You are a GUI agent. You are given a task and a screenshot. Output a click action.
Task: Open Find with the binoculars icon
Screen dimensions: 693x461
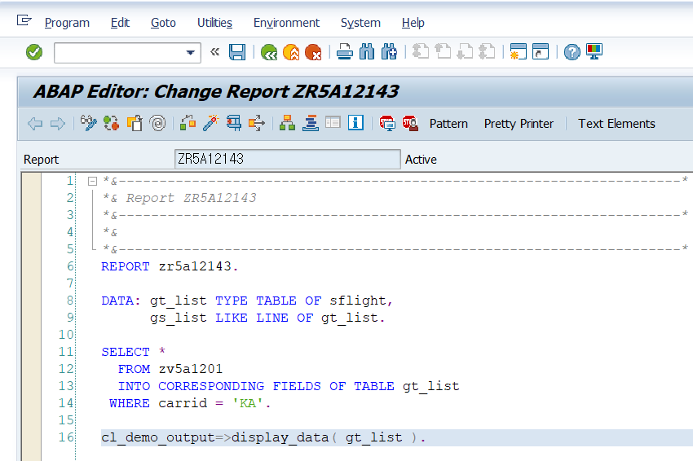(x=367, y=52)
